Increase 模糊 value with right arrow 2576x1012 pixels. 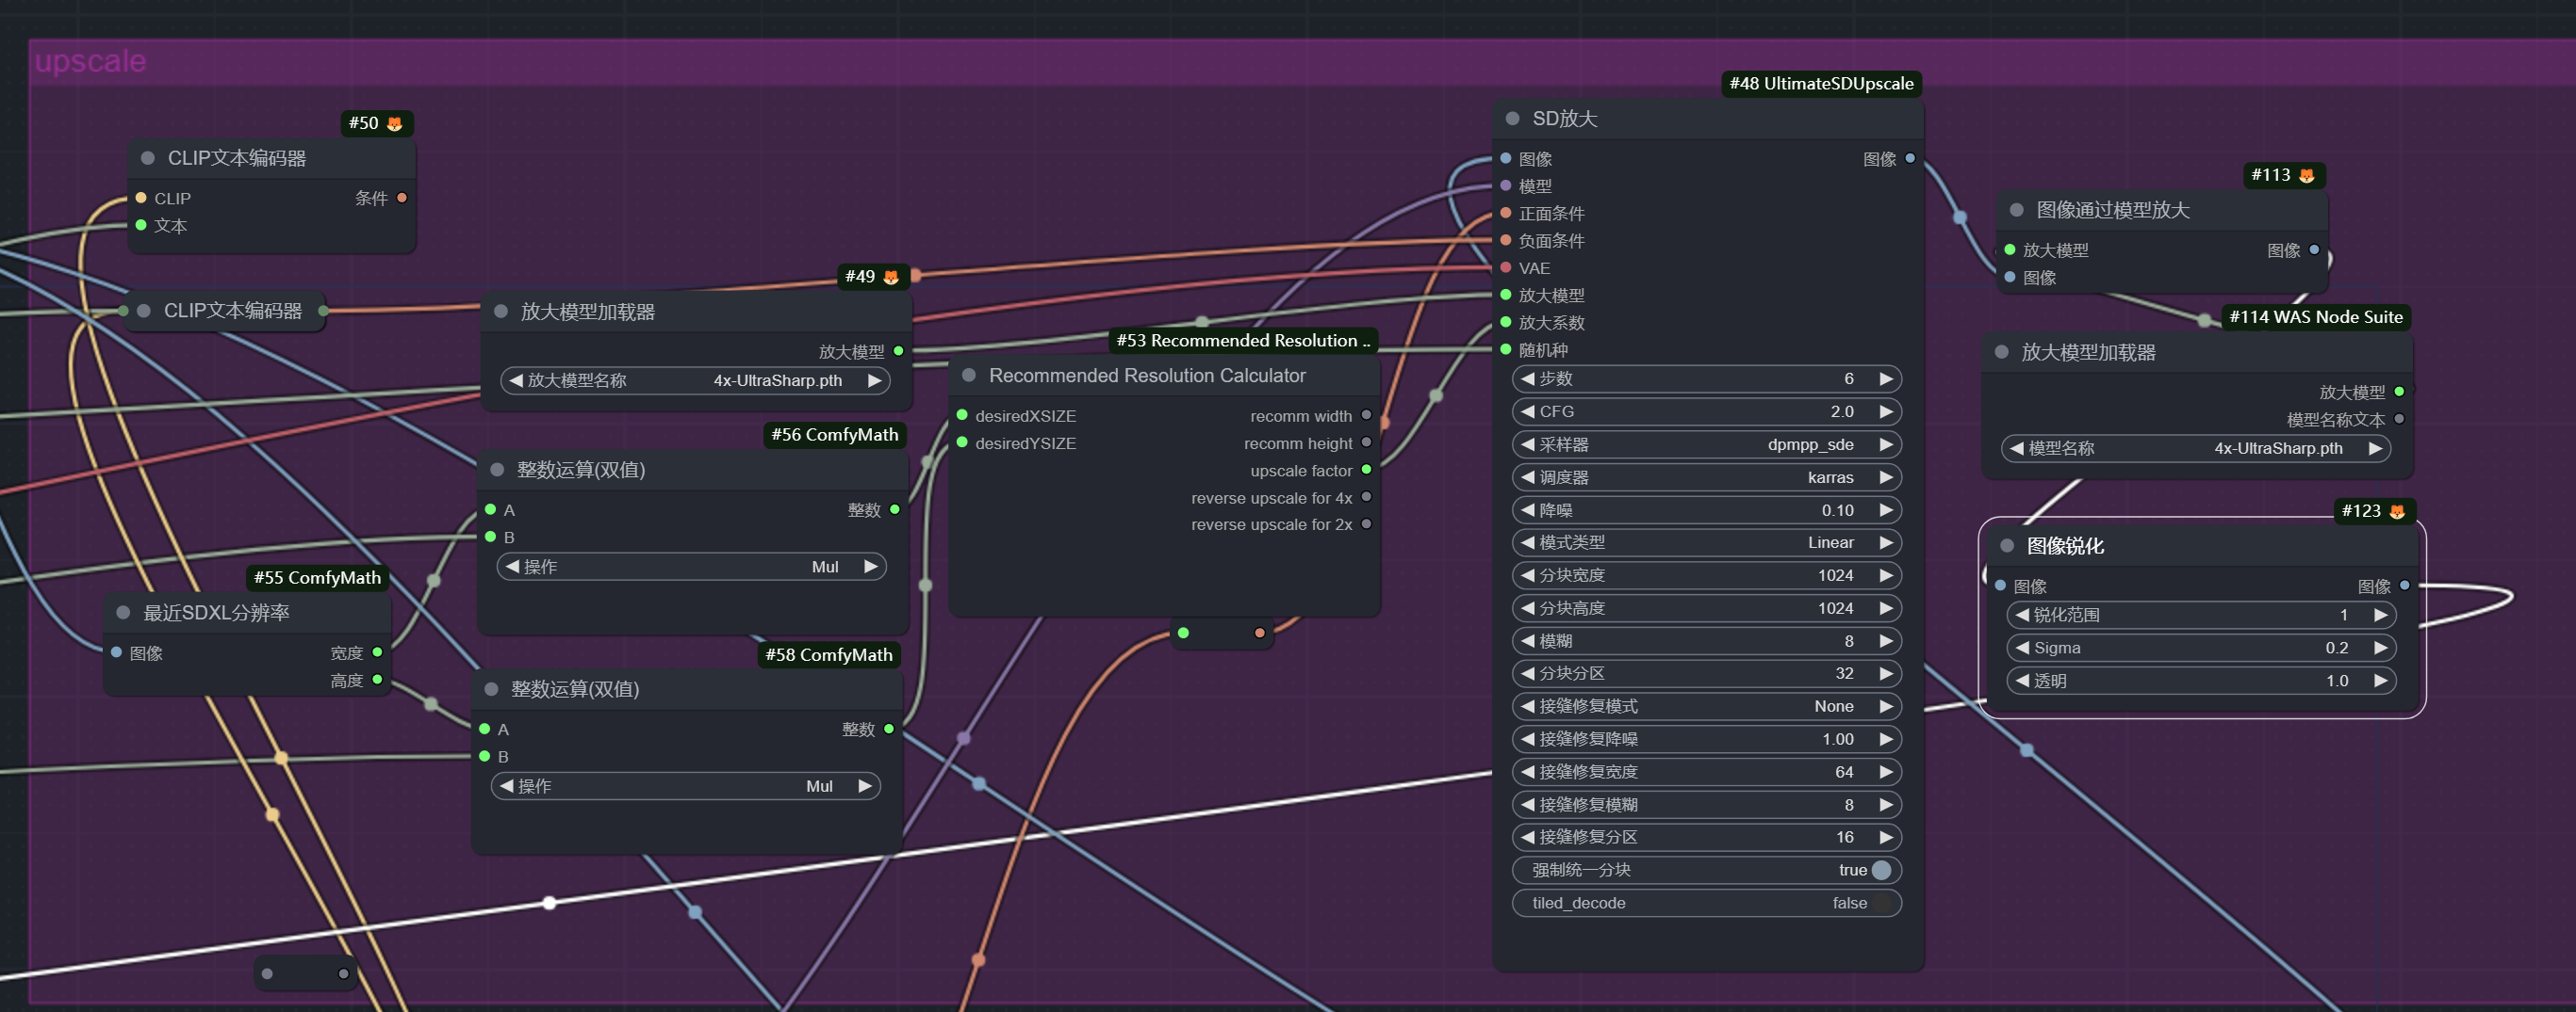pos(1885,641)
